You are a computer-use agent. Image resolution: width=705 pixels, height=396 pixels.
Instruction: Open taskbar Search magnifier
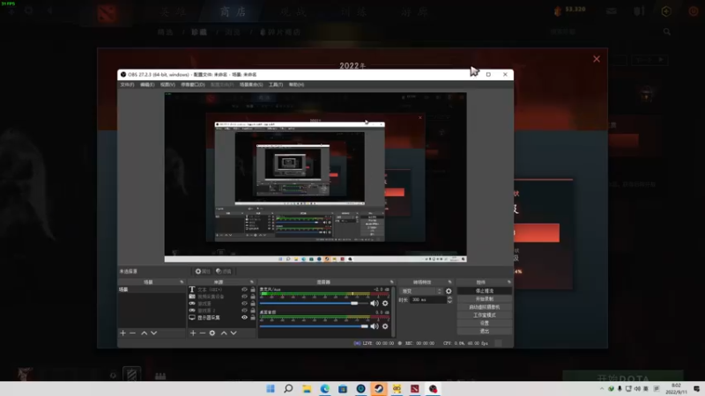(x=288, y=389)
